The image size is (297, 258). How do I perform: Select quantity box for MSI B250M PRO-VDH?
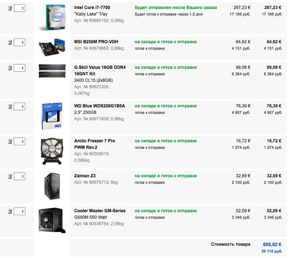[x=20, y=42]
